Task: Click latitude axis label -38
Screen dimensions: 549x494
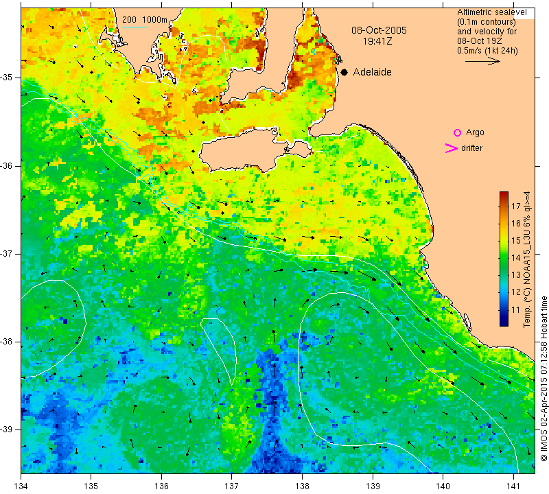Action: point(8,342)
